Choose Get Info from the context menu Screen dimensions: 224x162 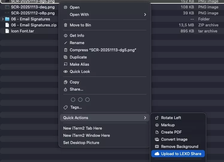pyautogui.click(x=77, y=35)
